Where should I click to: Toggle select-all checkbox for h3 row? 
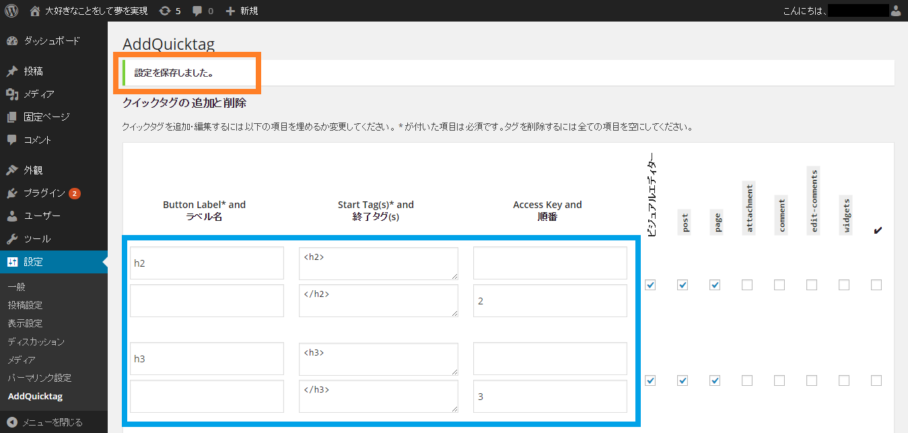point(876,380)
